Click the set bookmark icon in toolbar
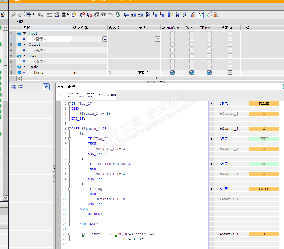284x249 pixels. pos(171,14)
